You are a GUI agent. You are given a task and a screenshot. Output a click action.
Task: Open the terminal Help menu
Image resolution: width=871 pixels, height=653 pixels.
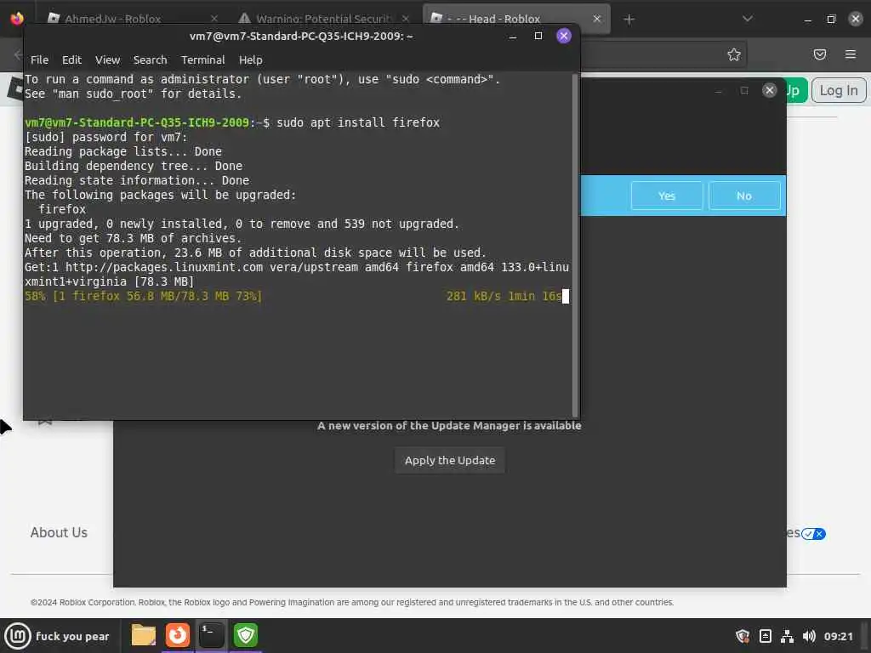(x=251, y=60)
